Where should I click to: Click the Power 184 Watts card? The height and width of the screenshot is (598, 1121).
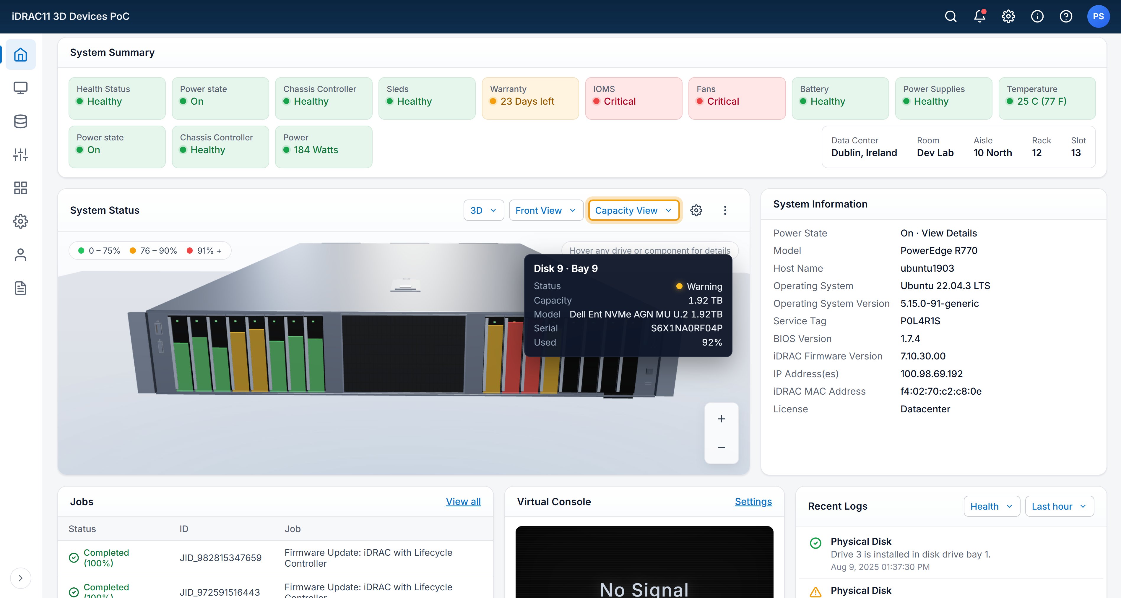click(324, 147)
